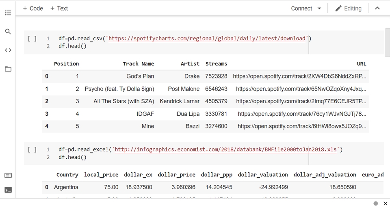The width and height of the screenshot is (390, 208).
Task: Collapse the header with the up chevron
Action: click(x=377, y=8)
